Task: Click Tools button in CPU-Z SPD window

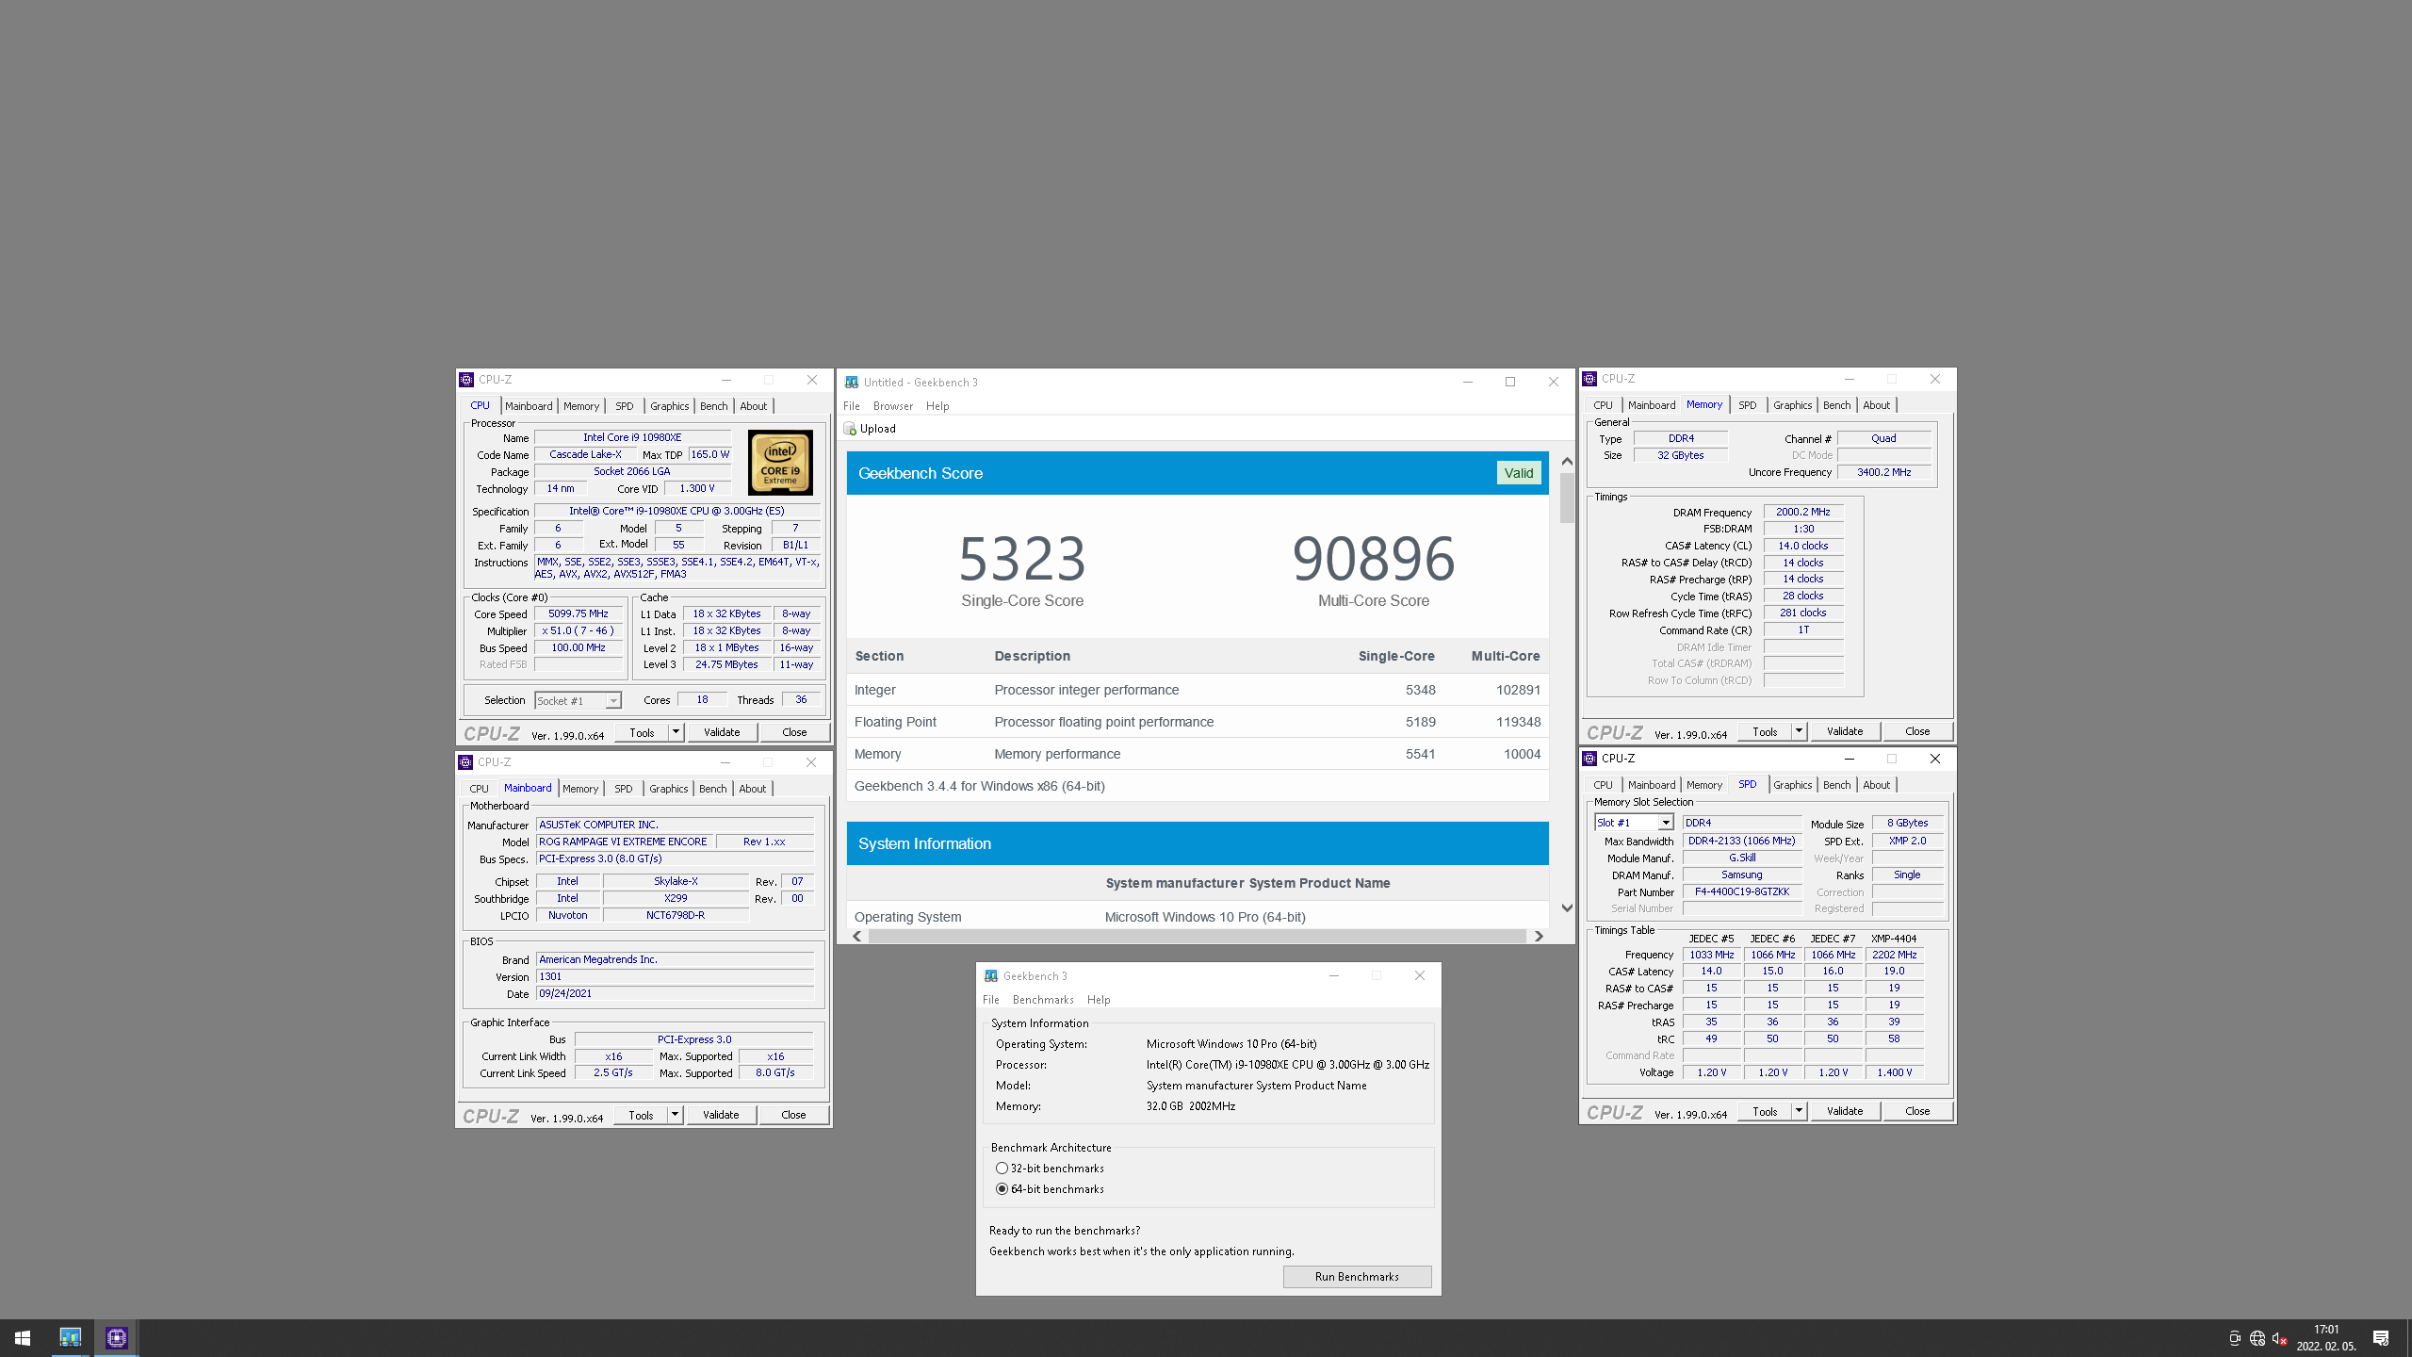Action: pos(1765,1111)
